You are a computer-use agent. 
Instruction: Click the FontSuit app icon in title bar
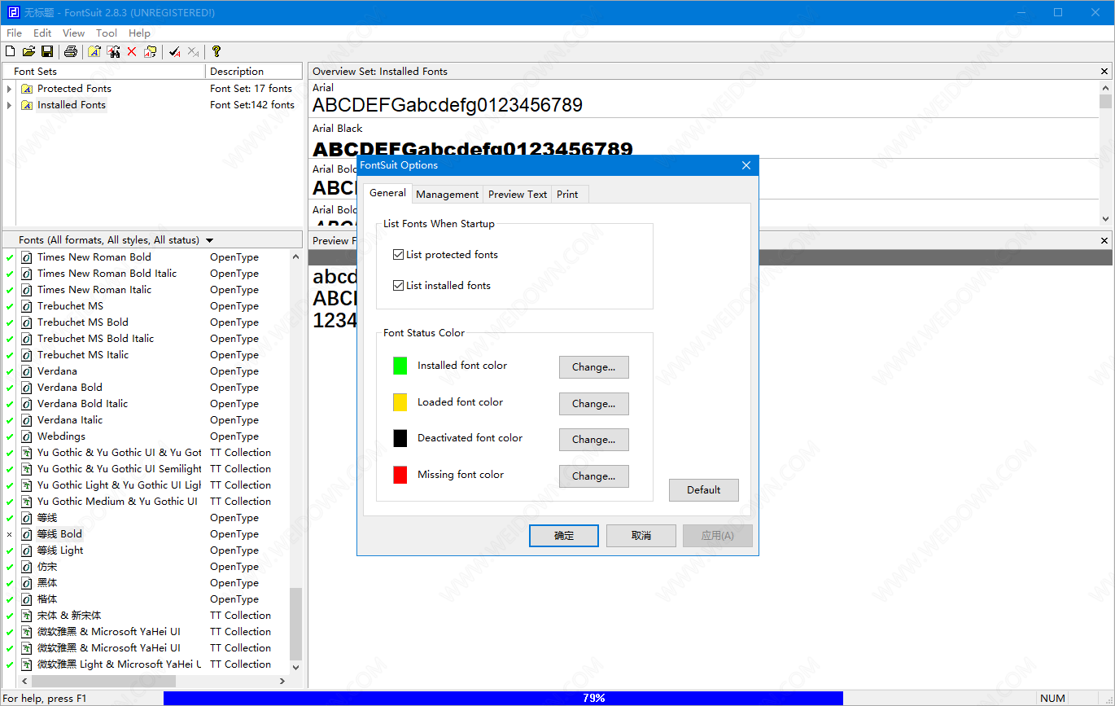tap(12, 12)
